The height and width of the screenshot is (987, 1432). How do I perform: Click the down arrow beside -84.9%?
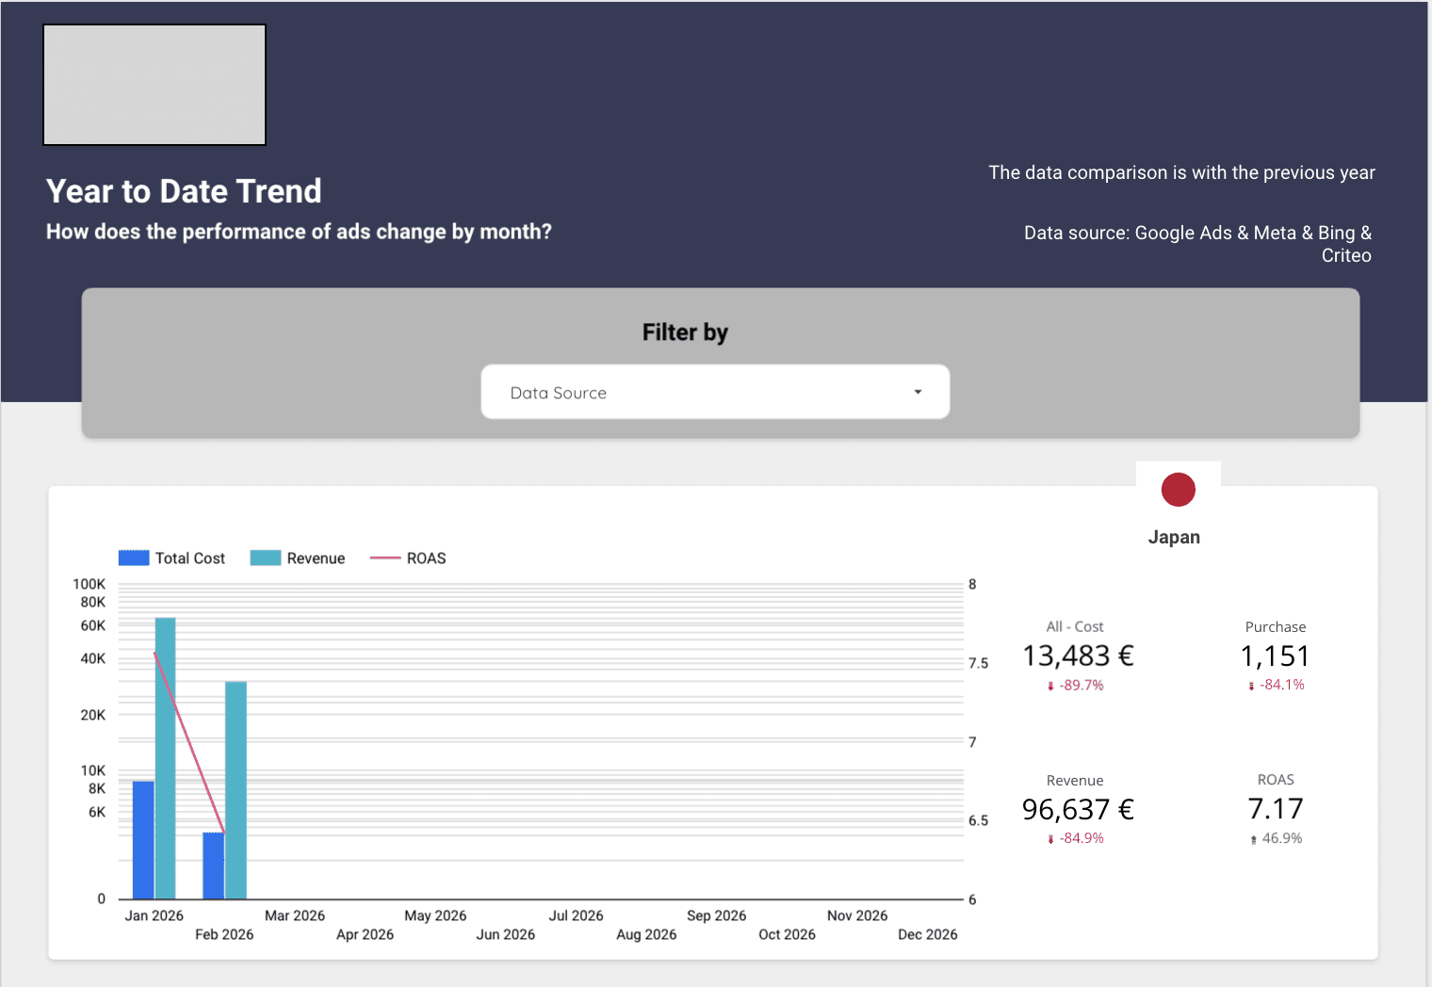[x=1050, y=839]
